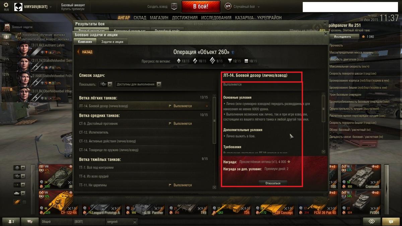Open the ИССЛЕДОВАНИЯ menu section

(x=216, y=18)
